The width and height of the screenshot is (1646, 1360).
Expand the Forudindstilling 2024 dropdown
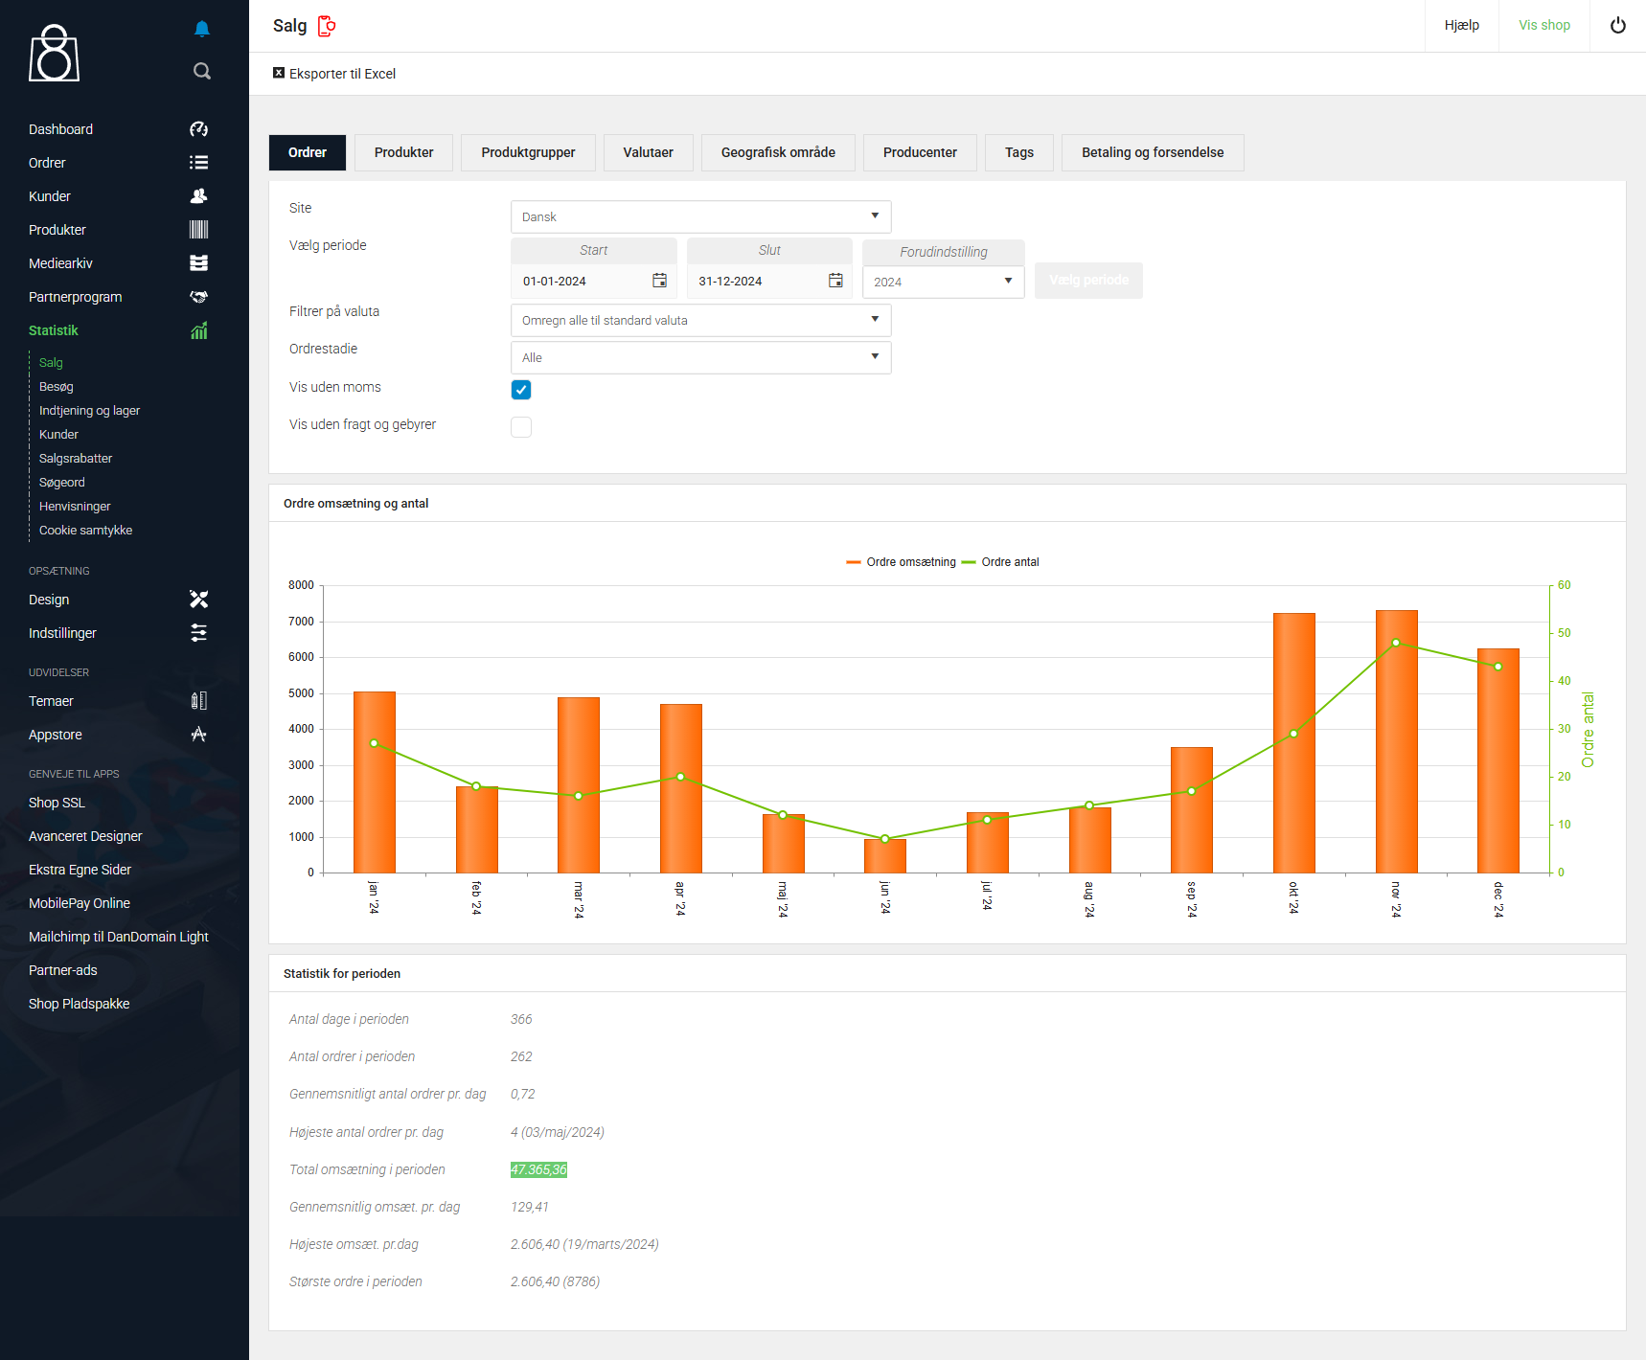[x=943, y=282]
